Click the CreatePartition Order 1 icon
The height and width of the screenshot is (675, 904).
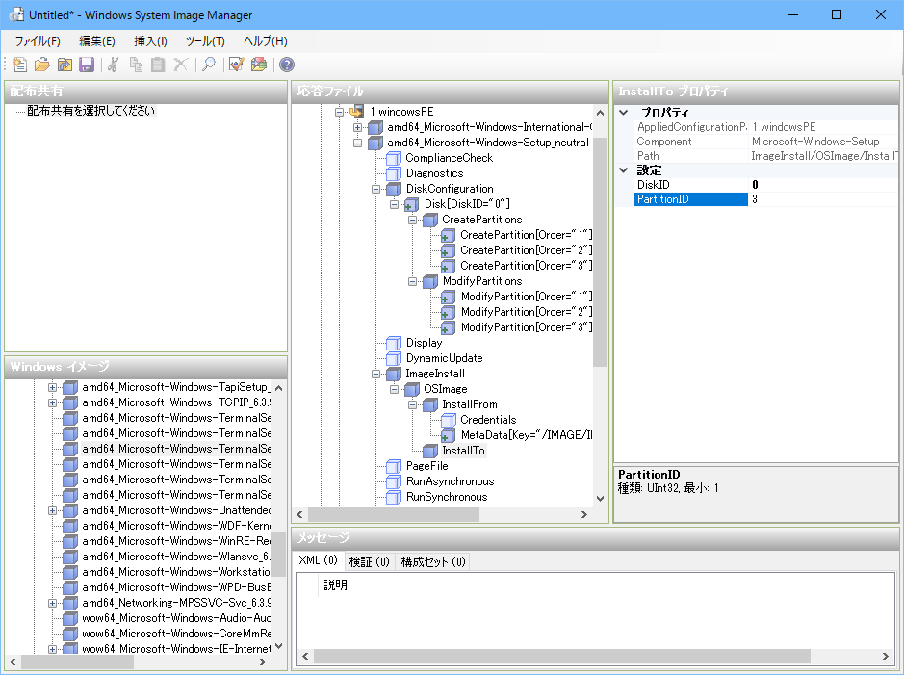coord(448,235)
